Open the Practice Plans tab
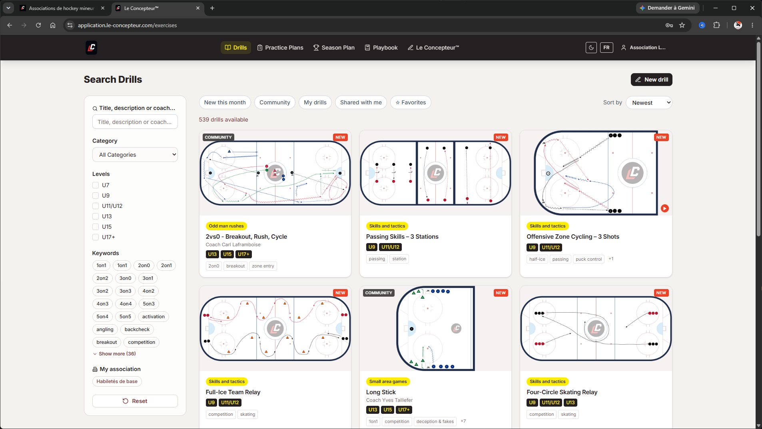762x429 pixels. (x=280, y=48)
